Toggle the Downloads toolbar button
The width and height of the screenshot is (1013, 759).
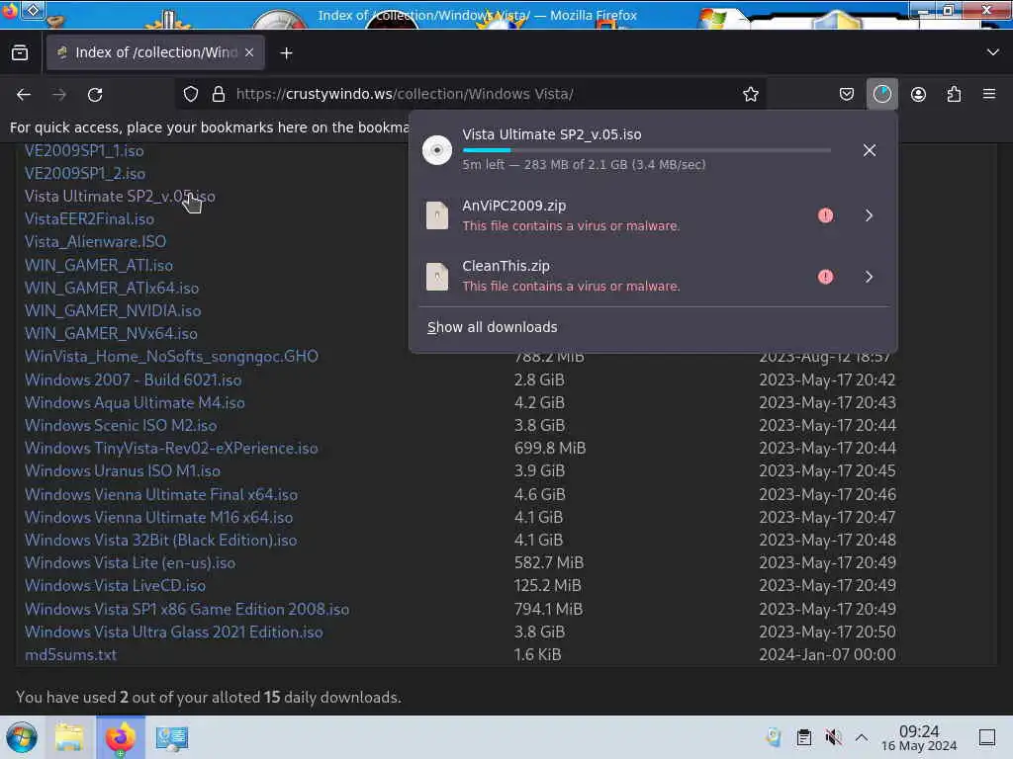pos(881,94)
